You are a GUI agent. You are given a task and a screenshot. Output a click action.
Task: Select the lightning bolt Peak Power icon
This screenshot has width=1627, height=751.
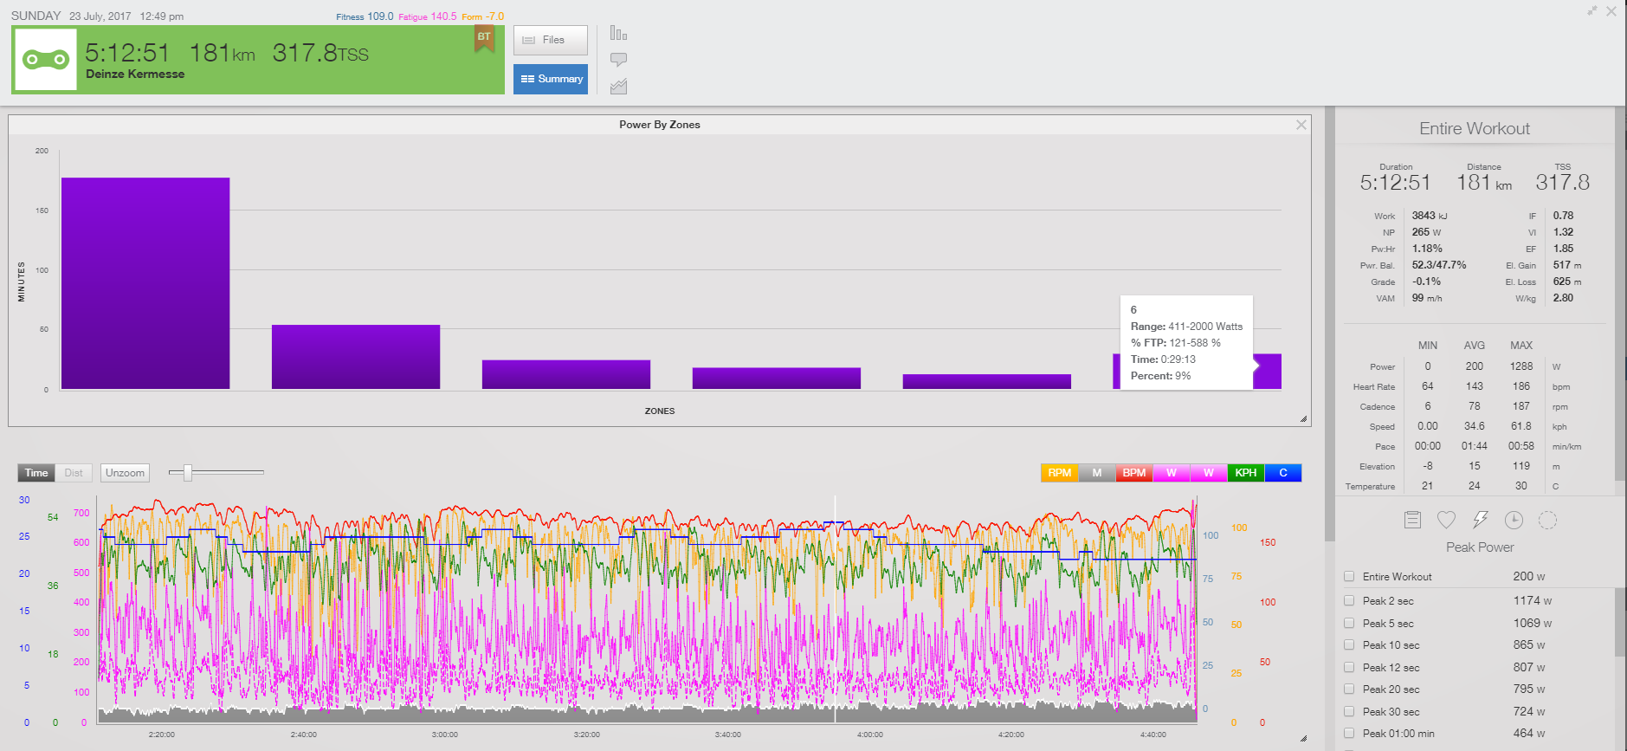(x=1480, y=520)
